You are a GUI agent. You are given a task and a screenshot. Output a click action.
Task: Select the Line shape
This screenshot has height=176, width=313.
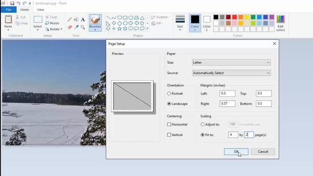[x=108, y=18]
